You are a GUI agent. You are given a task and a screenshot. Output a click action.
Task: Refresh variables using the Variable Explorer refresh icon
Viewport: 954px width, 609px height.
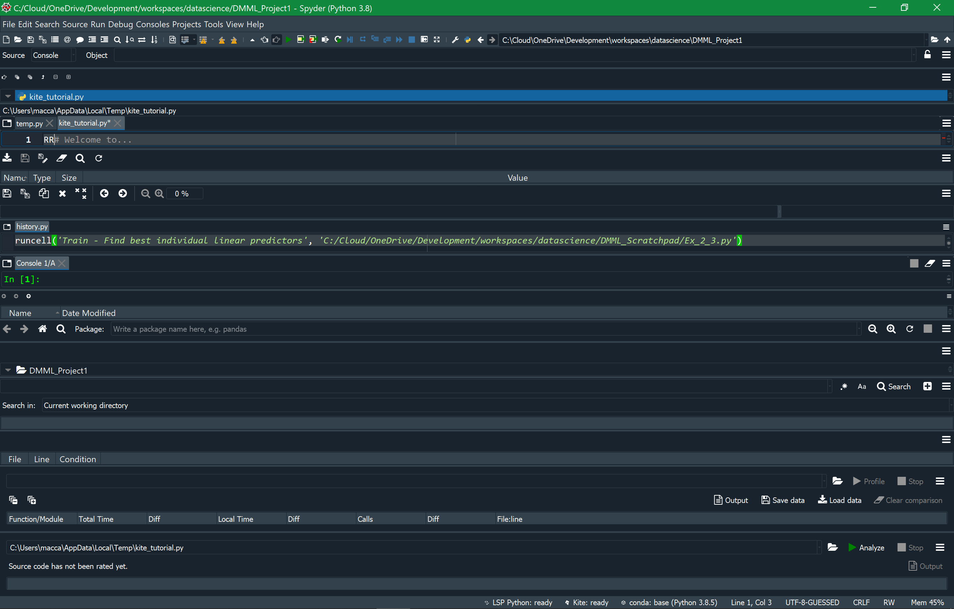[x=99, y=158]
